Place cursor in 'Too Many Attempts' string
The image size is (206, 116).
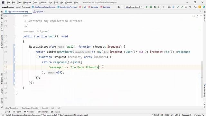point(84,67)
